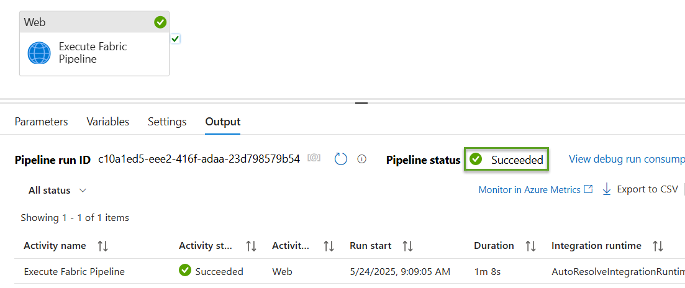Click the green Pipeline status check icon
This screenshot has height=288, width=685.
point(475,160)
